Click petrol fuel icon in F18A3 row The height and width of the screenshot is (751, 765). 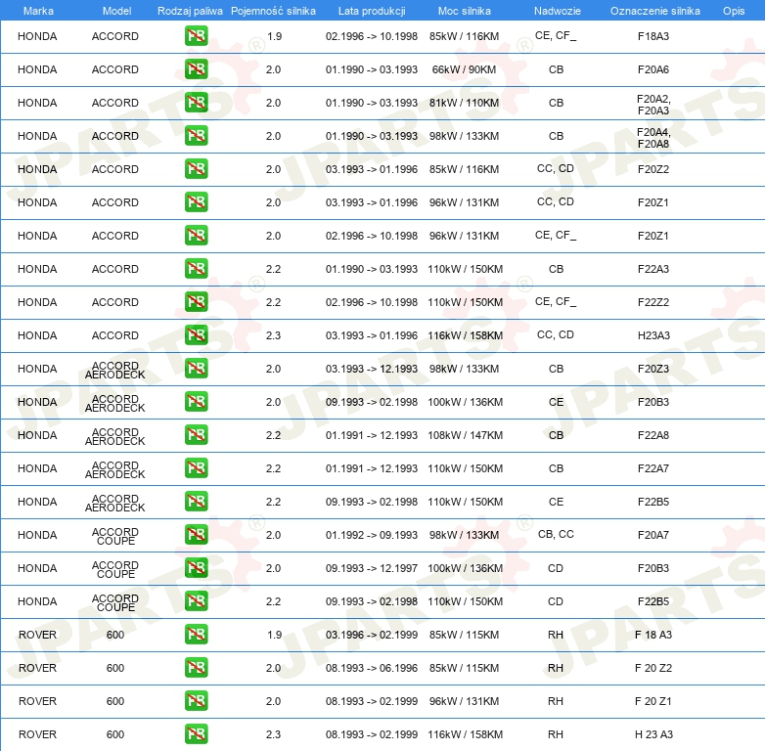tap(196, 36)
